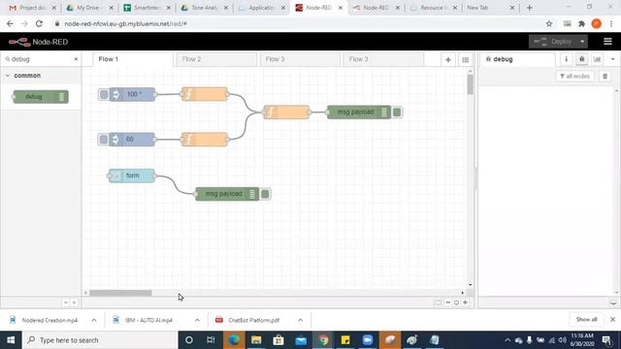
Task: Select the debug node in the palette
Action: [x=41, y=97]
